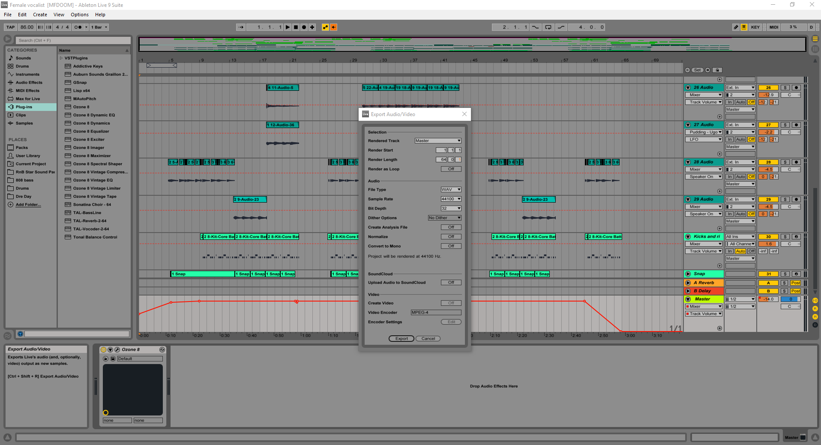Expand the VSTPlugins folder in browser
The image size is (821, 445).
pyautogui.click(x=61, y=58)
